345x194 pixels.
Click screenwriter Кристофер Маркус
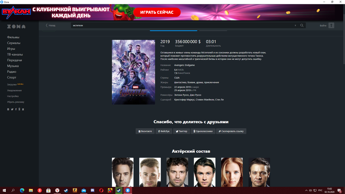pyautogui.click(x=184, y=99)
